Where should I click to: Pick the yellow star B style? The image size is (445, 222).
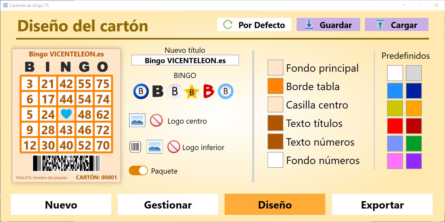click(x=192, y=91)
